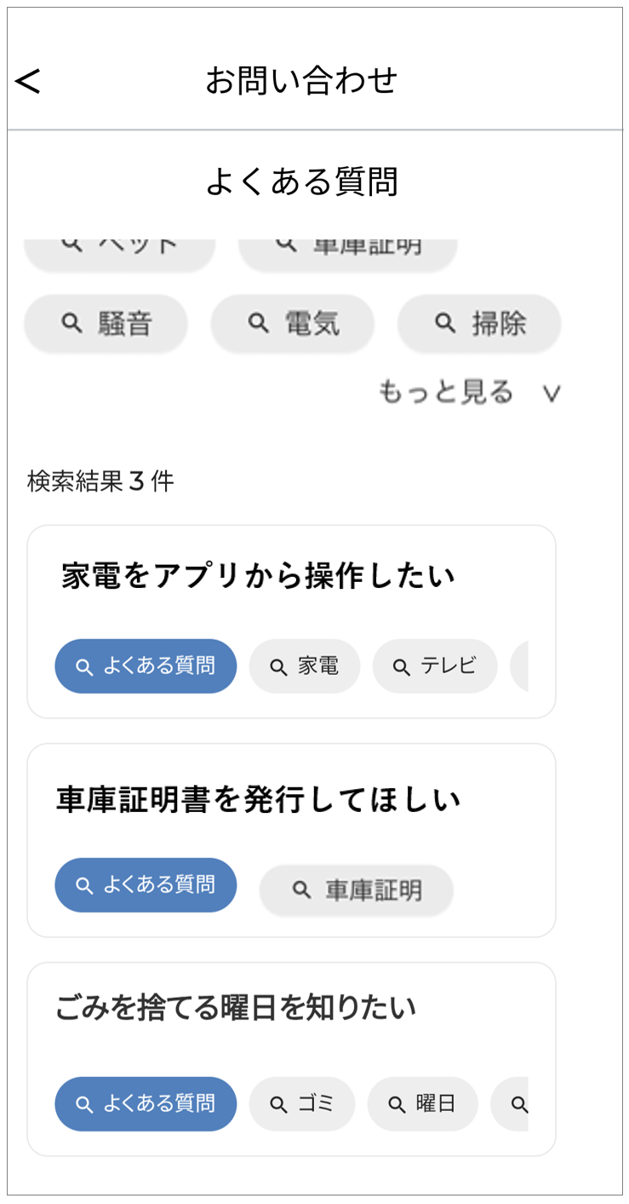Click the 電気 tag search icon

tap(259, 323)
